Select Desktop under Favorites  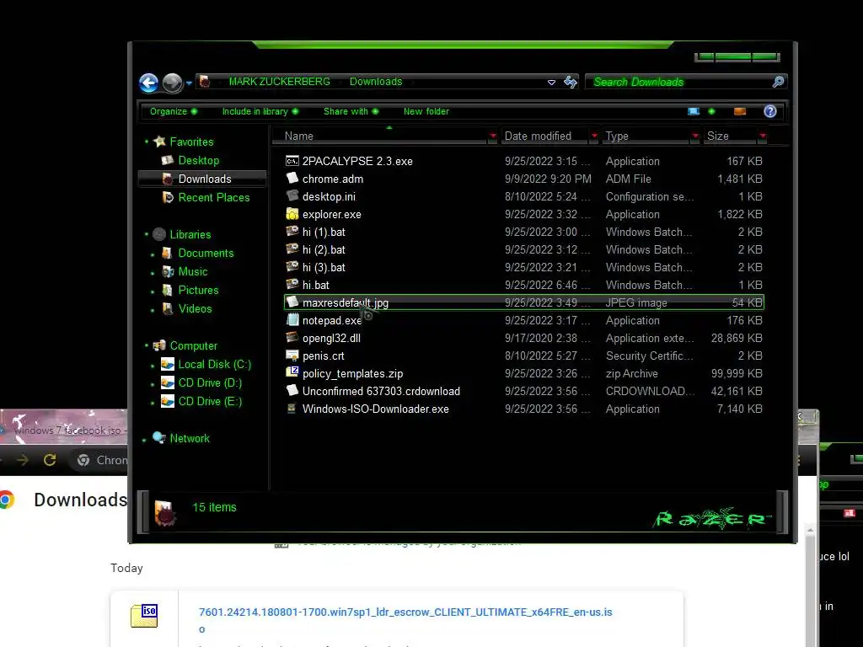[198, 161]
